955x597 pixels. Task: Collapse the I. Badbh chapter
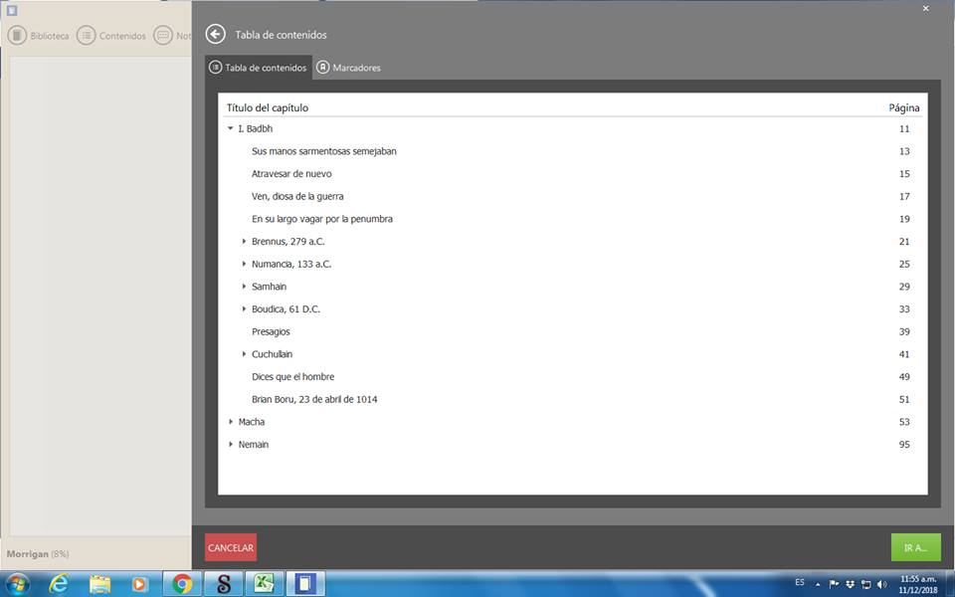[x=231, y=128]
